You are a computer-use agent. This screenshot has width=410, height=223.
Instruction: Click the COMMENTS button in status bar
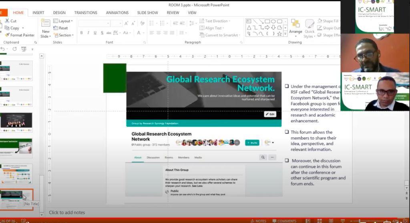coord(284,221)
